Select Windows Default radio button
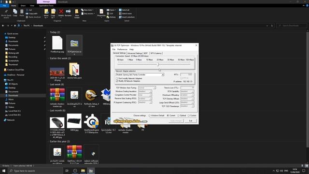This screenshot has width=309, height=174. coord(149,116)
